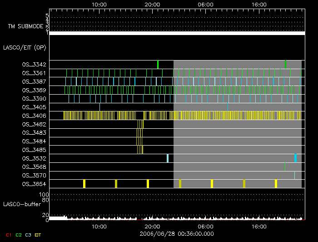
Task: Select the green C2 legend entry
Action: [x=19, y=235]
